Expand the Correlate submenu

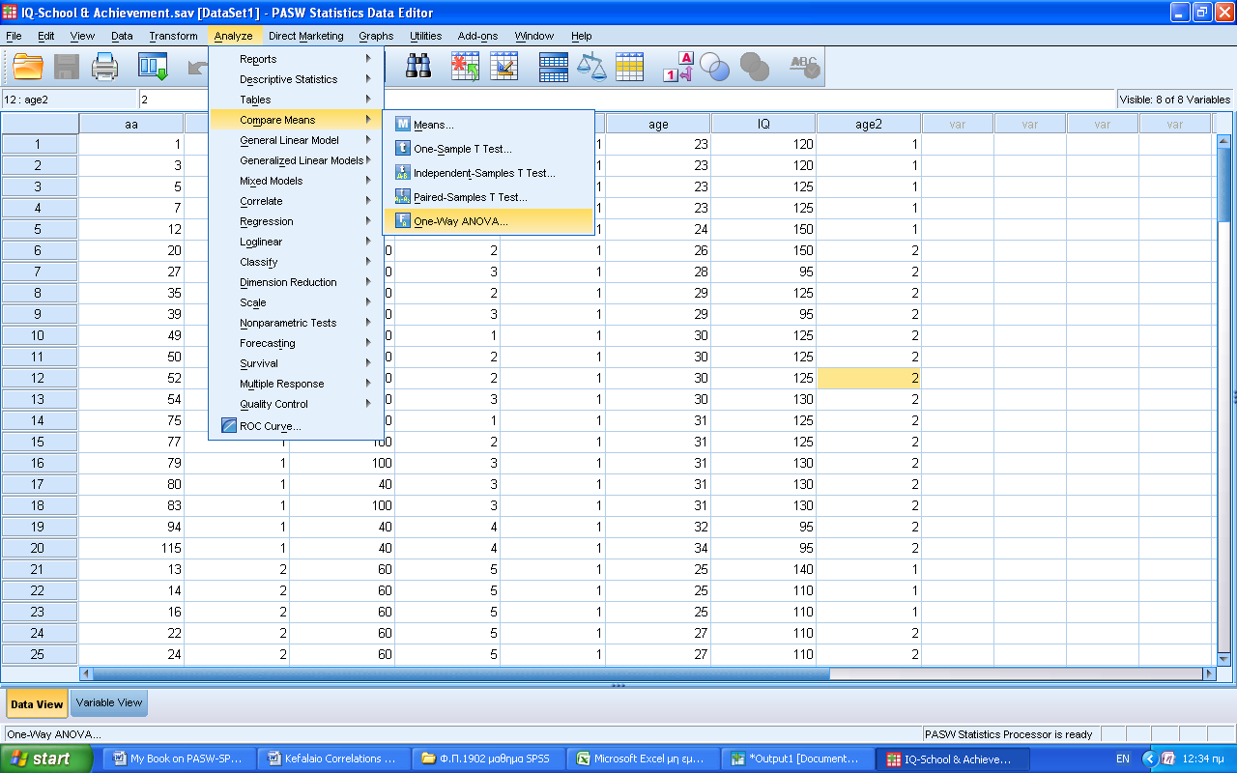[297, 201]
